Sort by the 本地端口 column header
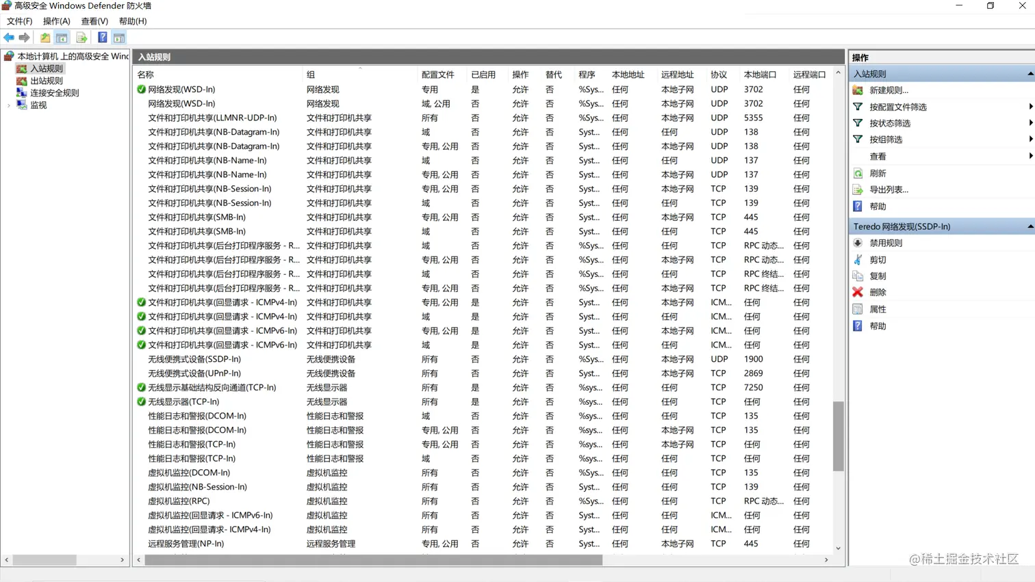The width and height of the screenshot is (1035, 582). pos(764,75)
